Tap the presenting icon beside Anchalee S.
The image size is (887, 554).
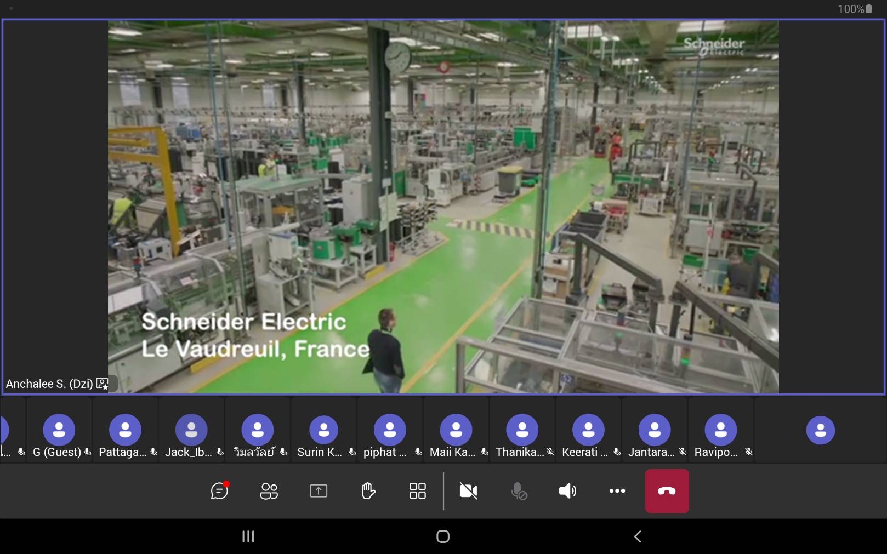click(x=102, y=384)
